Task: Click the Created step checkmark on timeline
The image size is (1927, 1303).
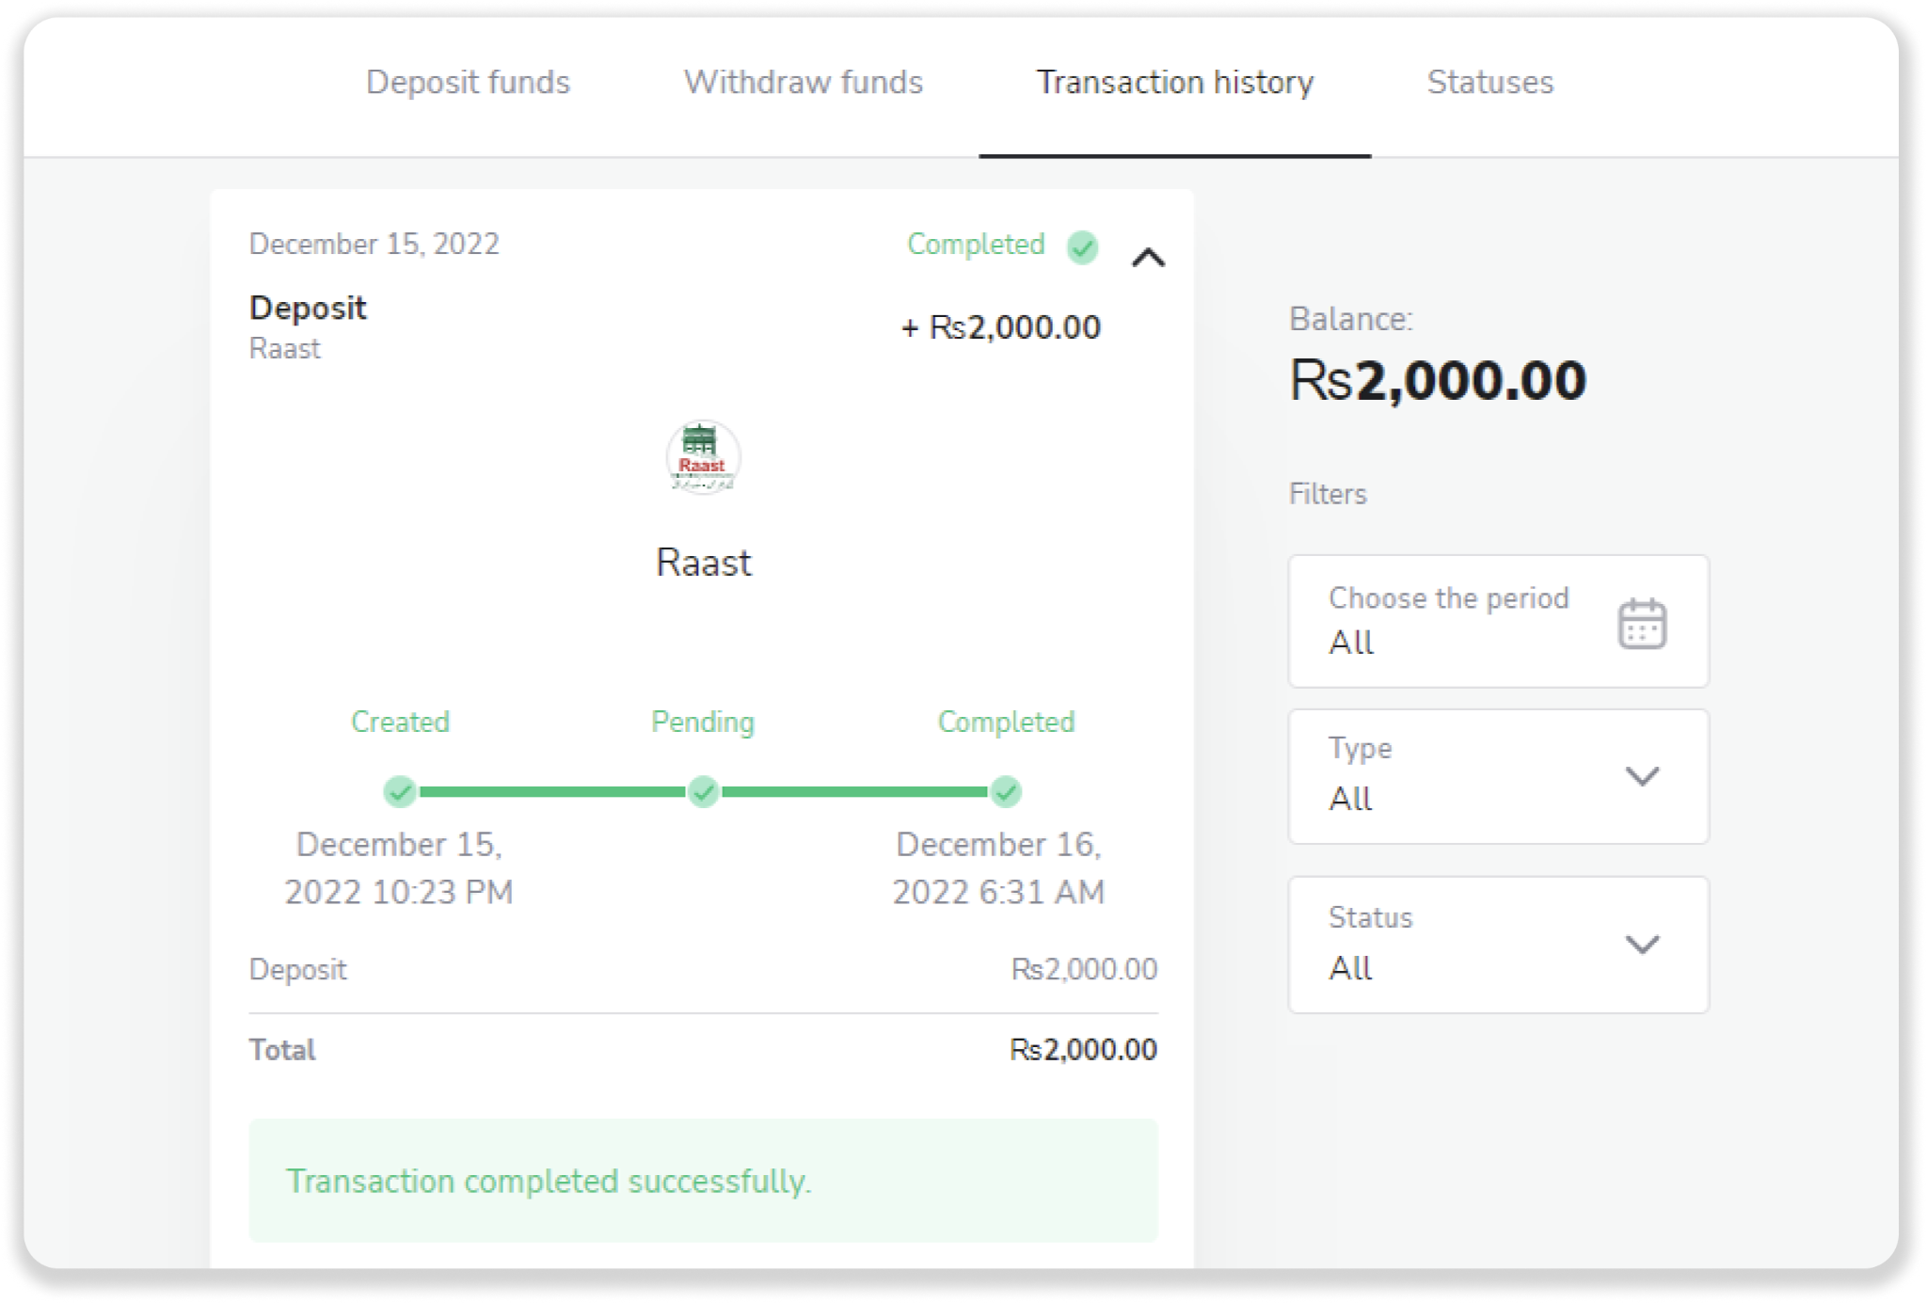Action: (400, 792)
